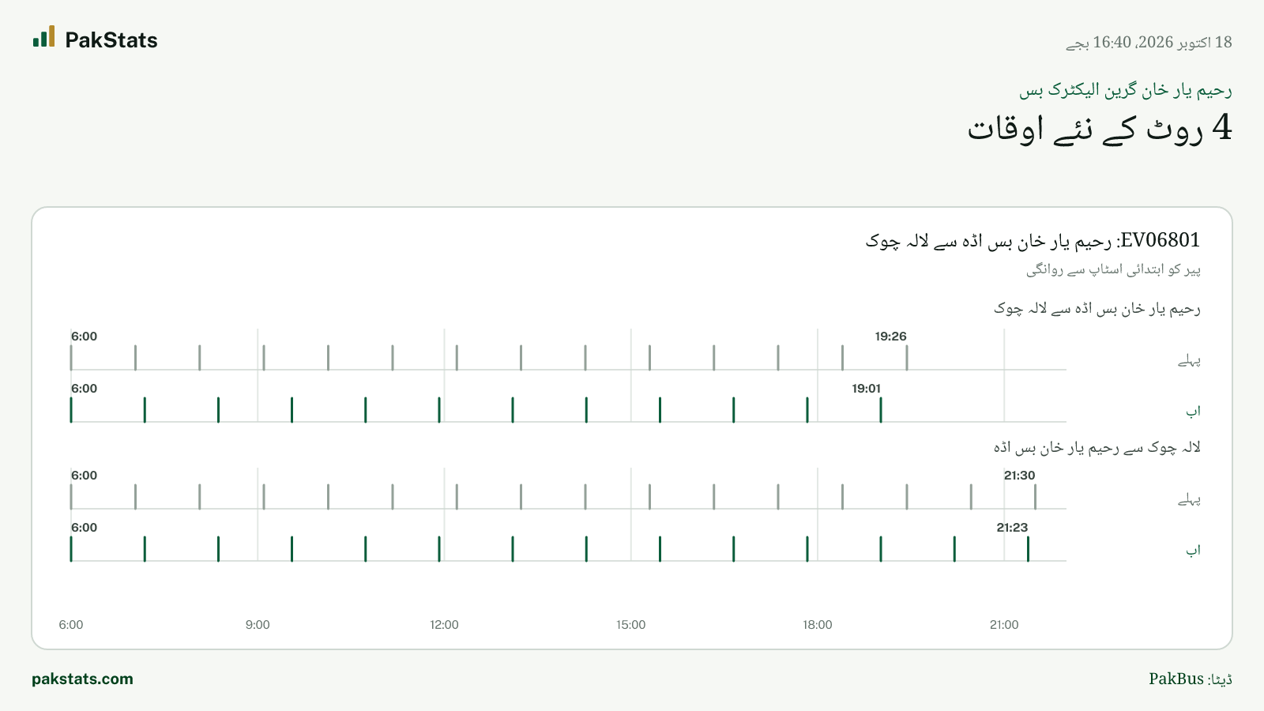Viewport: 1264px width, 711px height.
Task: Select the 19:26 last departure marker
Action: tap(907, 357)
